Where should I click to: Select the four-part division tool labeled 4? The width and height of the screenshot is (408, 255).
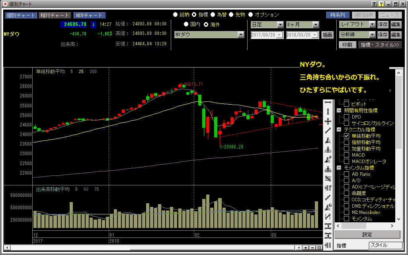tap(328, 236)
